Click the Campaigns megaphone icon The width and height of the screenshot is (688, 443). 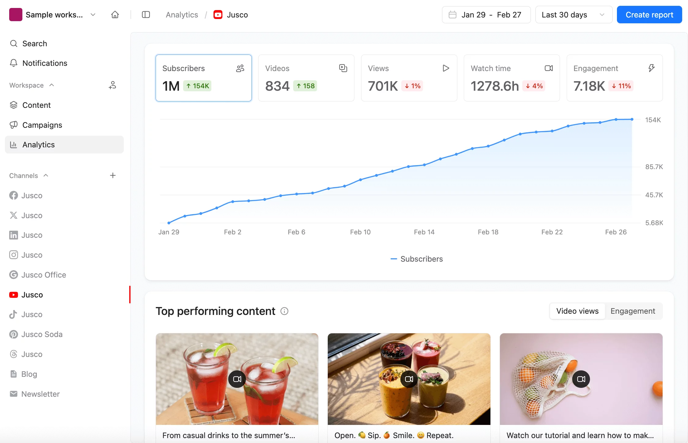[x=13, y=125]
